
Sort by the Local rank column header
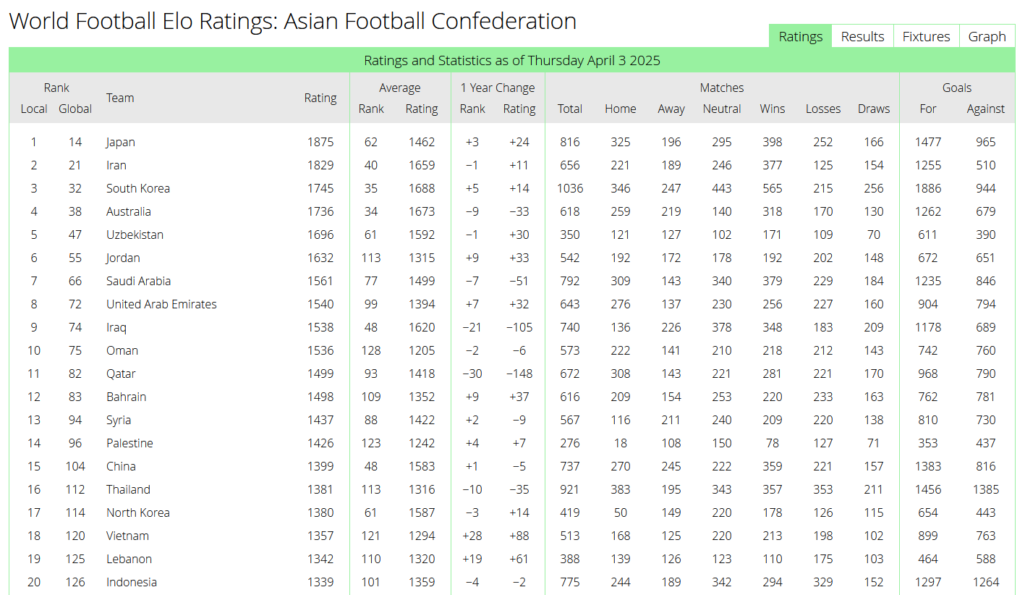(x=34, y=109)
